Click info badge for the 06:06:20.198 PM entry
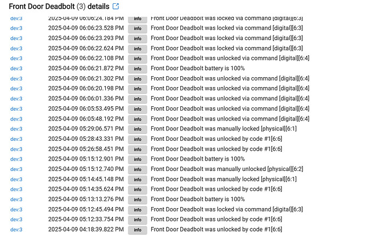Viewport: 378px width, 235px height. pyautogui.click(x=138, y=89)
